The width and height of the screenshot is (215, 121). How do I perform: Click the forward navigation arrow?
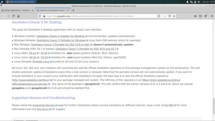pos(8,16)
